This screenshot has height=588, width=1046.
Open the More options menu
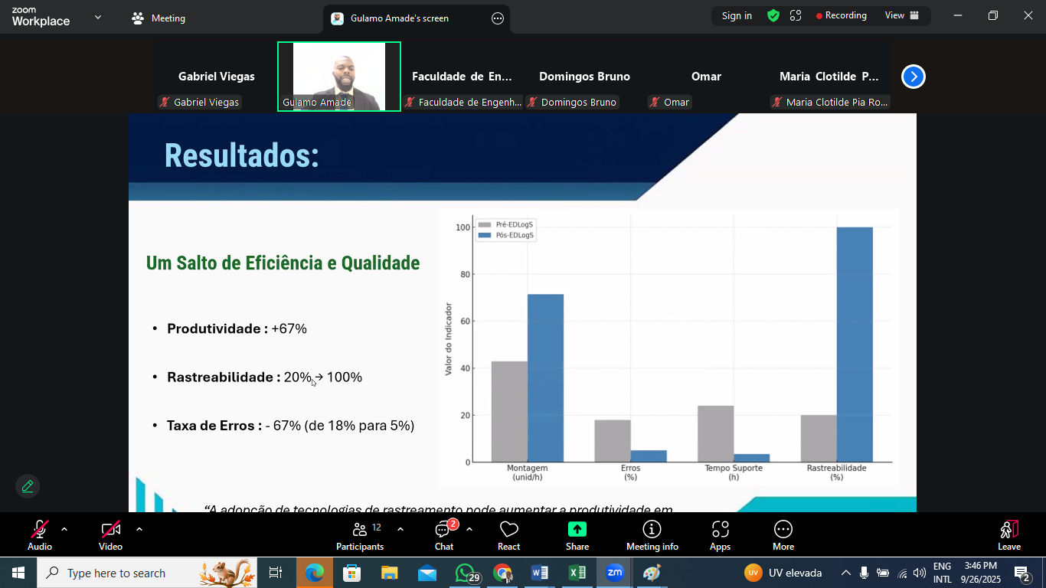783,534
